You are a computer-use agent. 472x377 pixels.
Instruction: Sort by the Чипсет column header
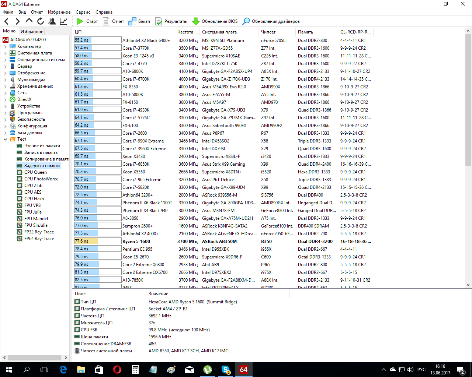tap(277, 32)
